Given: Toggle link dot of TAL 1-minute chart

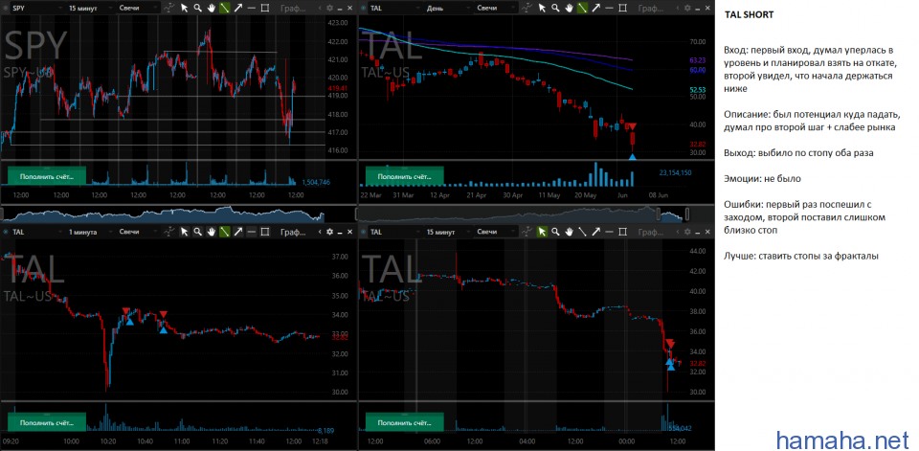Looking at the screenshot, I should click(x=6, y=232).
